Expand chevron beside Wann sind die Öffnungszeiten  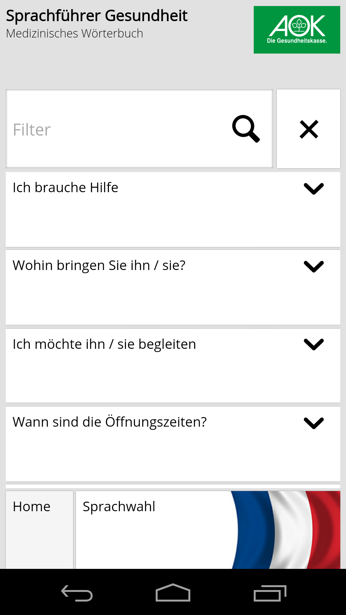click(x=314, y=423)
